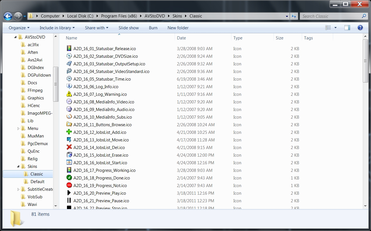Click the A2D_16_16_JobsList_Start.ico file icon
The image size is (371, 231).
[x=69, y=163]
